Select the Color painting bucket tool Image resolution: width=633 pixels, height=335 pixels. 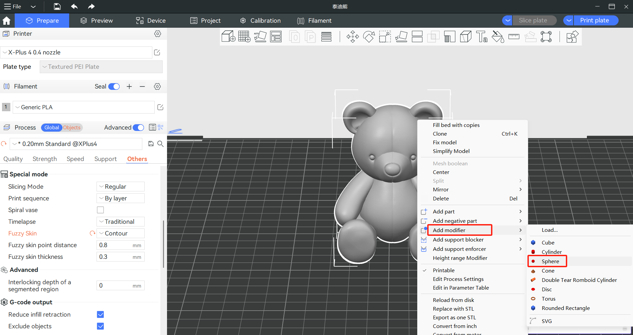[x=498, y=36]
